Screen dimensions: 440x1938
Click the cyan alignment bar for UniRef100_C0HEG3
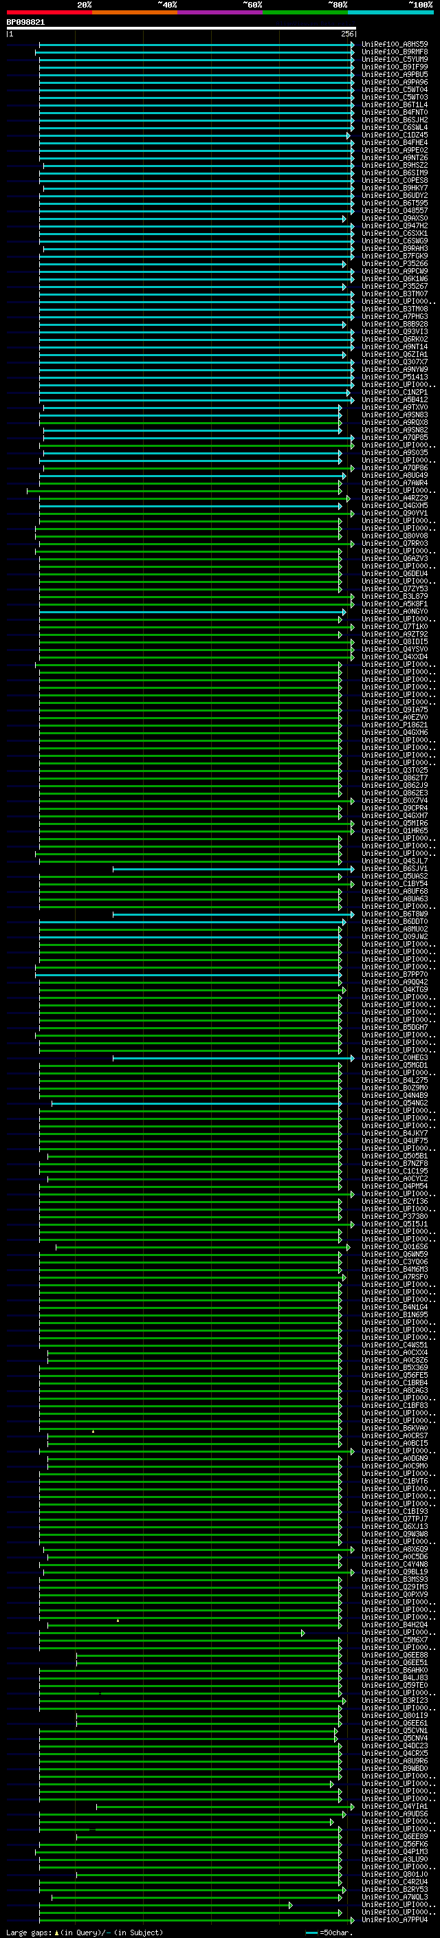coord(233,1059)
